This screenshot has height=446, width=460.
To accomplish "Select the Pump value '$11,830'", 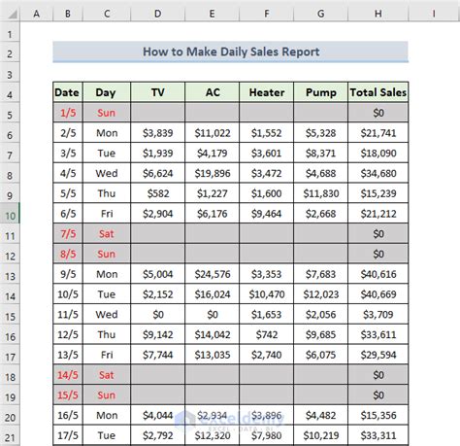I will (x=321, y=193).
